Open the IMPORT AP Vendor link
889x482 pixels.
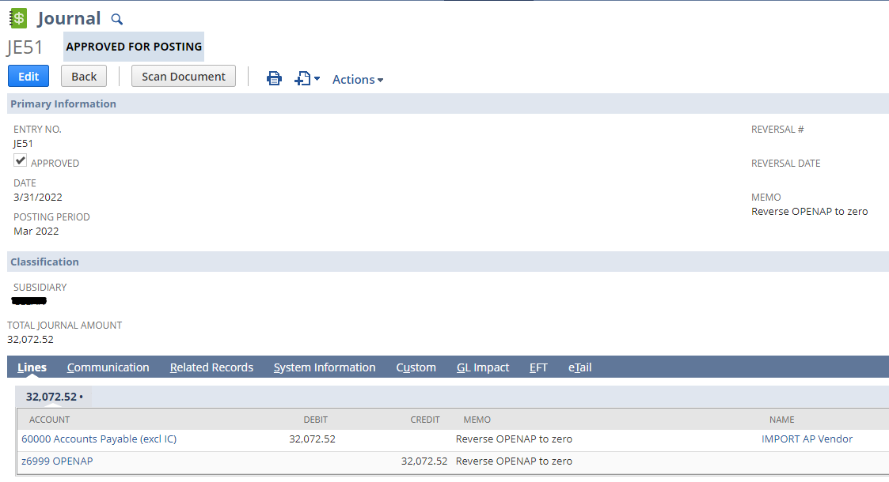click(807, 439)
